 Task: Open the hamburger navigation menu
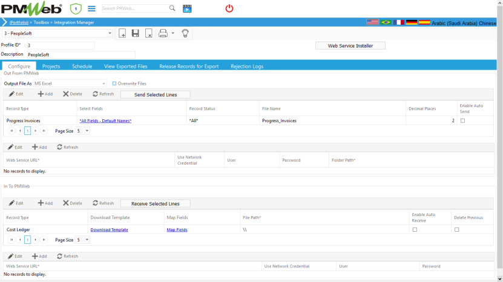pos(92,8)
